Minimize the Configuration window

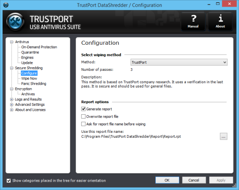[x=209, y=4]
